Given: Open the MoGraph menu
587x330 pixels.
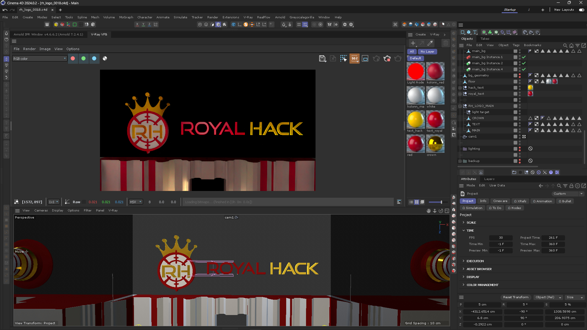Looking at the screenshot, I should (126, 17).
